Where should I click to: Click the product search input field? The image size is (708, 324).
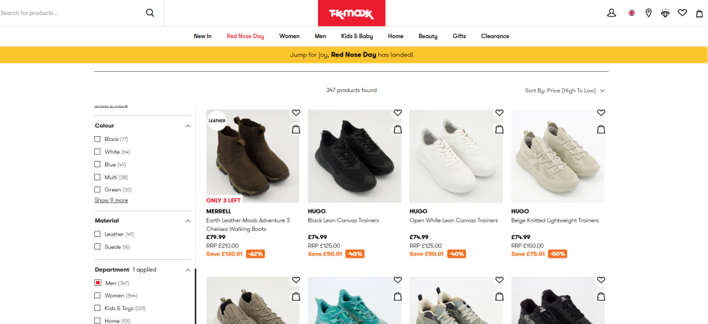pyautogui.click(x=69, y=12)
